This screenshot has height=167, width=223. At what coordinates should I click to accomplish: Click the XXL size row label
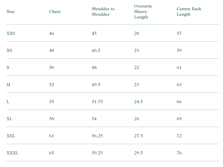(11, 136)
